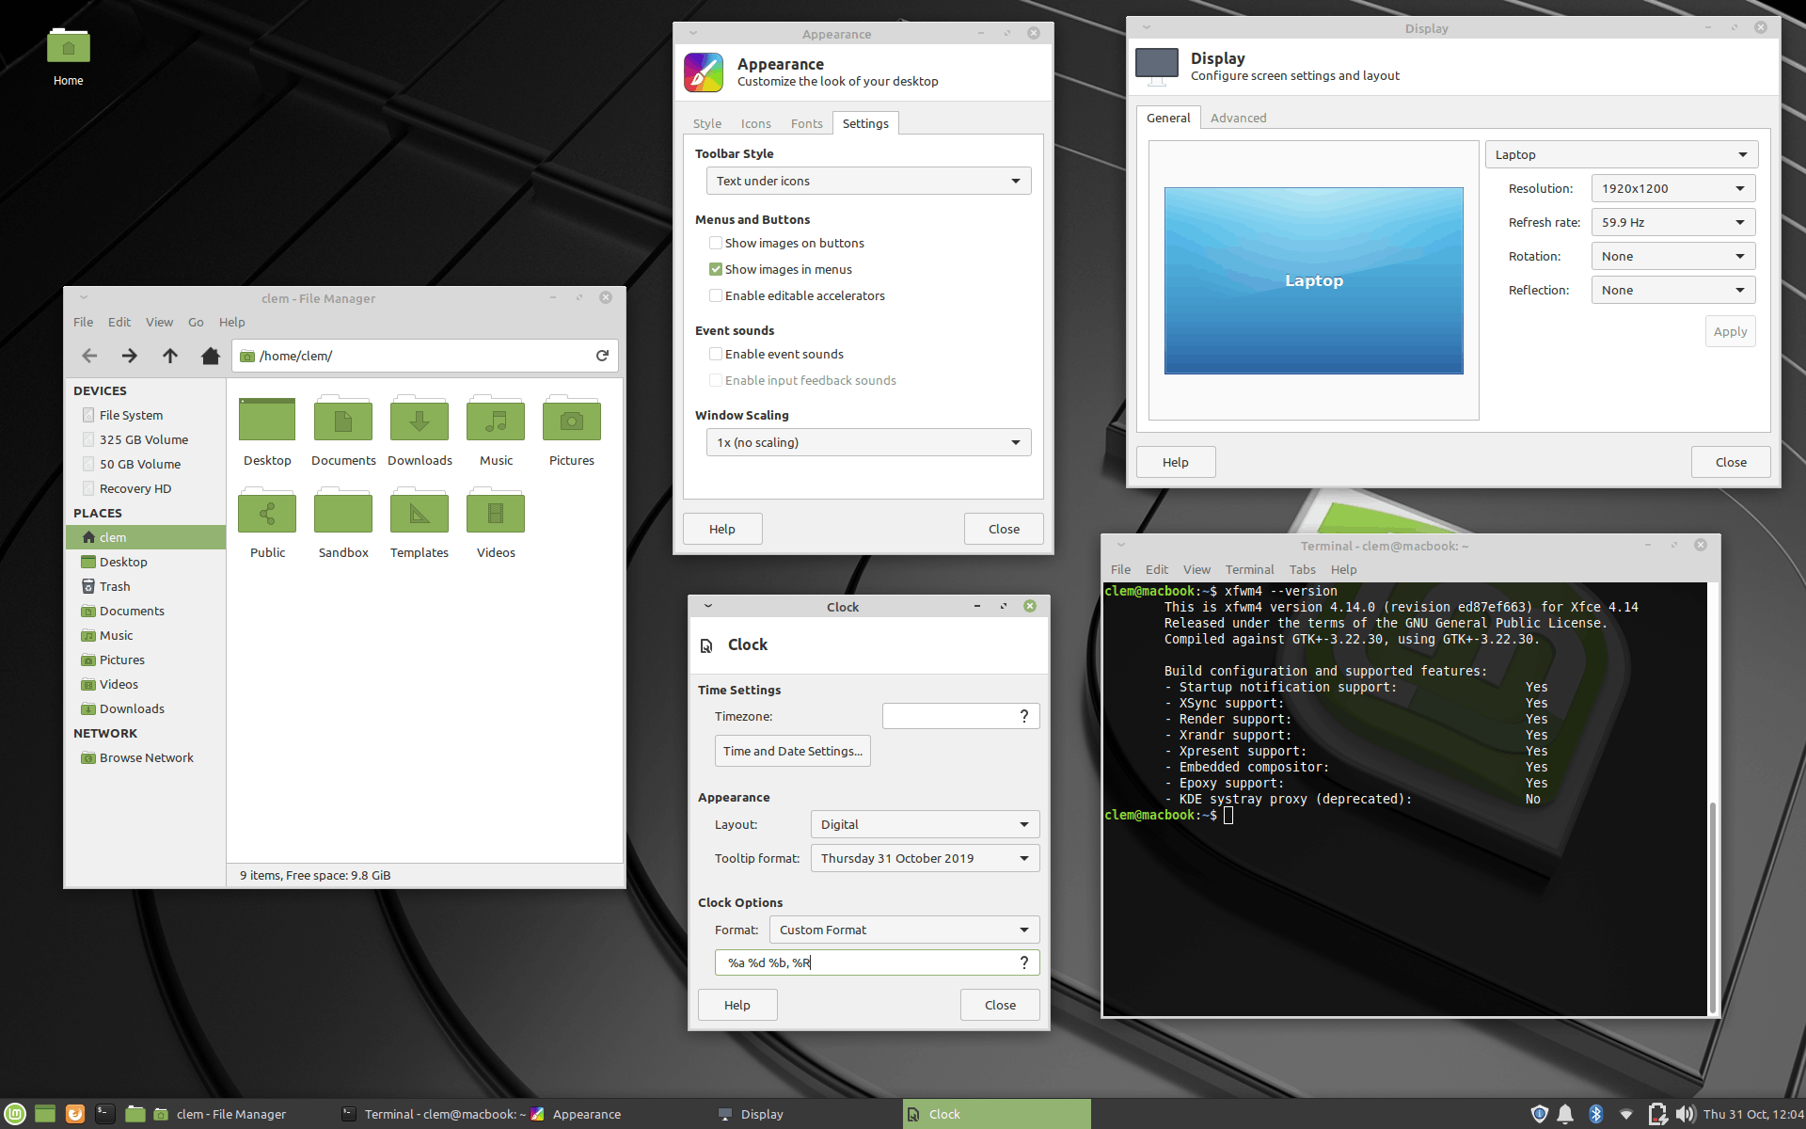Screen dimensions: 1806x1129
Task: Click the file manager refresh icon
Action: point(602,355)
